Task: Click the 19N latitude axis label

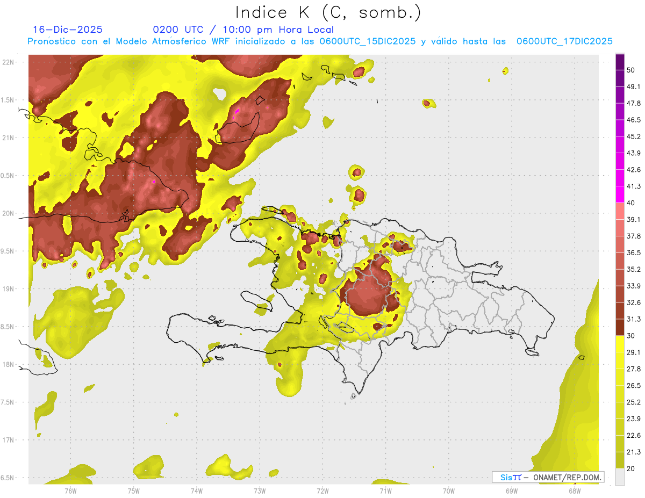Action: 8,289
